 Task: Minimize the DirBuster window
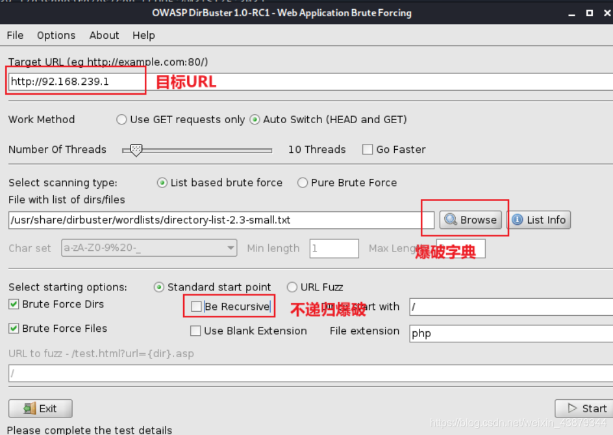pos(571,14)
